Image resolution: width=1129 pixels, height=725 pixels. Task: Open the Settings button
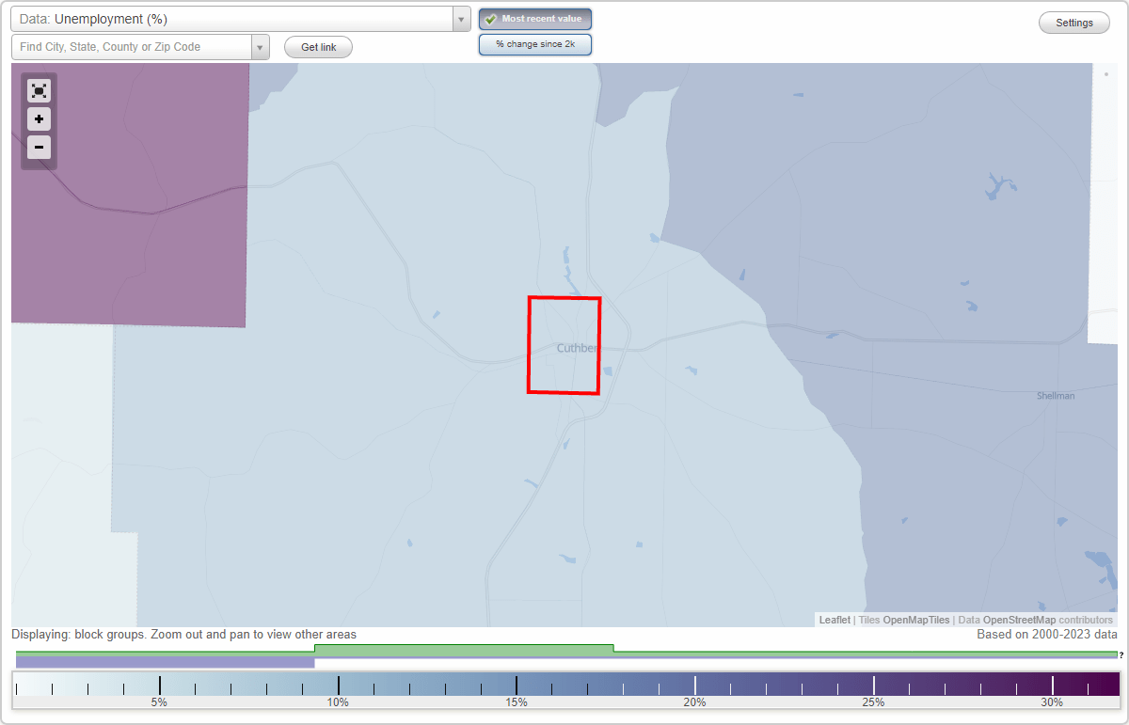1074,24
